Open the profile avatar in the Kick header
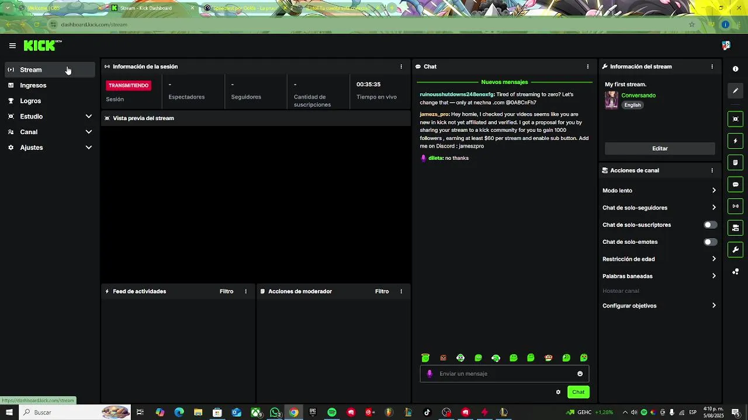The width and height of the screenshot is (748, 420). (x=726, y=45)
